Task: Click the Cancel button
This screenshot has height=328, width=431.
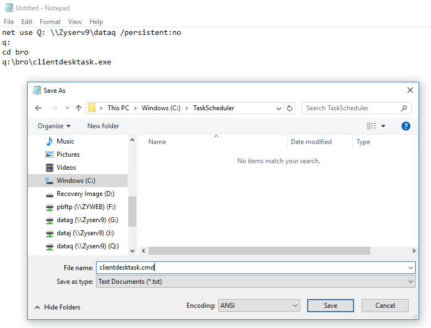Action: pos(385,306)
